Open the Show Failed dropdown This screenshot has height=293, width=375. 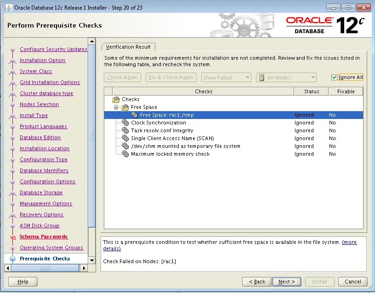226,78
